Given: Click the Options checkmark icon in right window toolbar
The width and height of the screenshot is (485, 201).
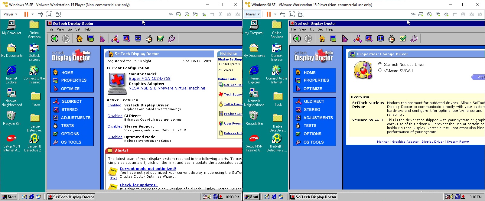Looking at the screenshot, I should [403, 38].
